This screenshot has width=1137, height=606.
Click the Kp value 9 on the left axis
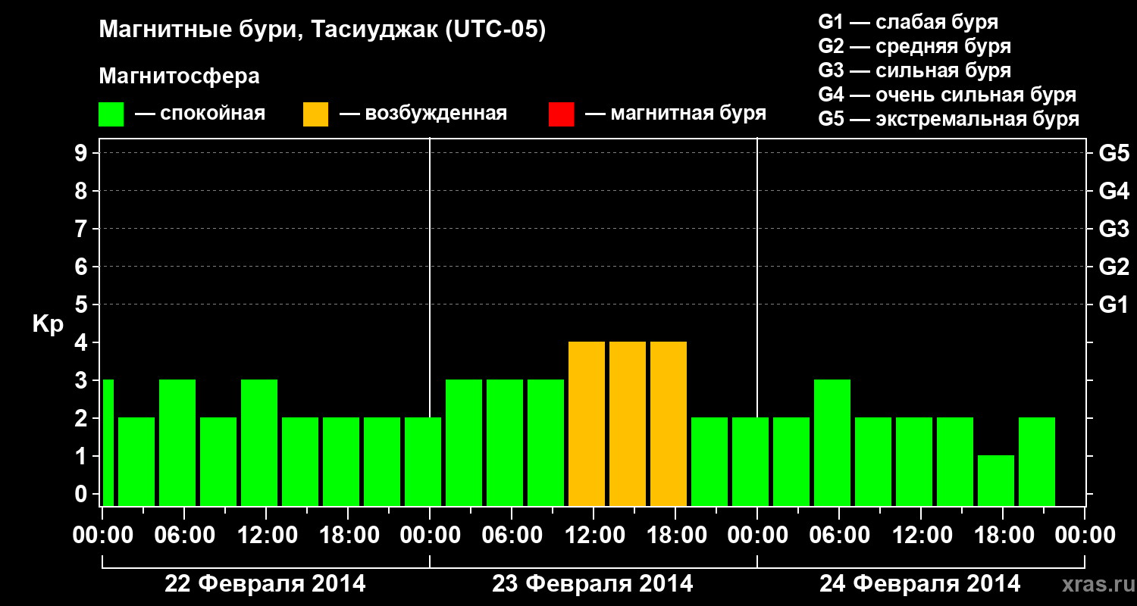point(83,153)
